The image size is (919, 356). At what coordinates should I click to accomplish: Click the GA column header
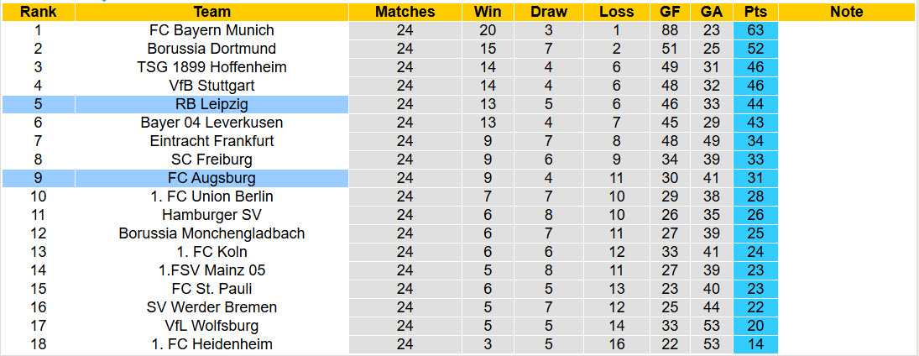click(711, 12)
